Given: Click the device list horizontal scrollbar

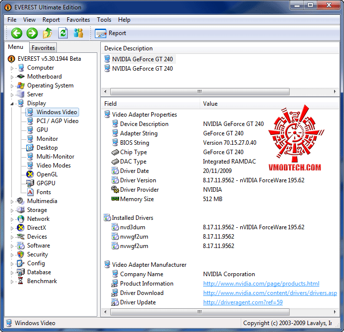Looking at the screenshot, I should click(x=200, y=91).
